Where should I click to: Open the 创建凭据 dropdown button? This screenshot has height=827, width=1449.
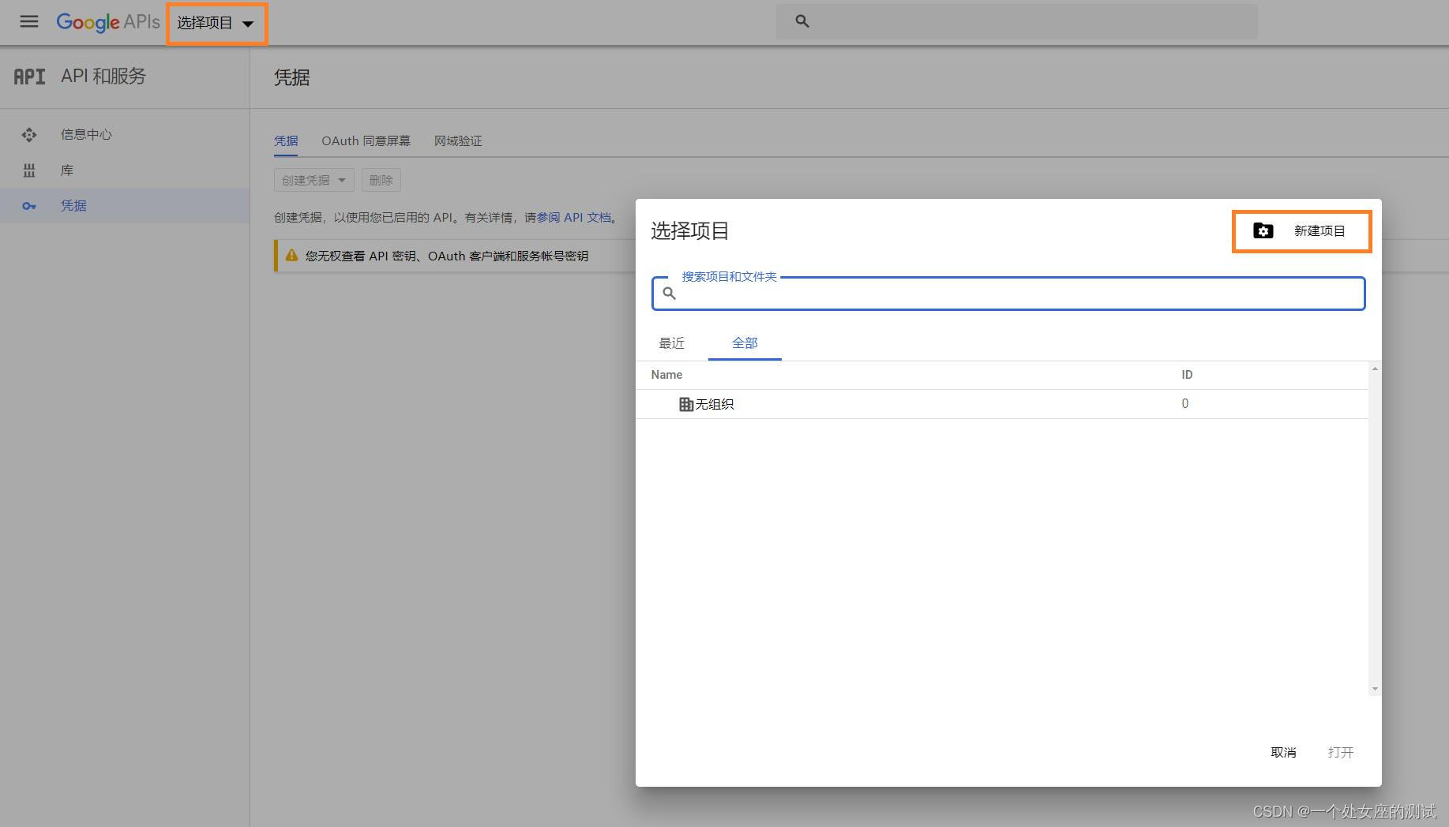tap(313, 180)
